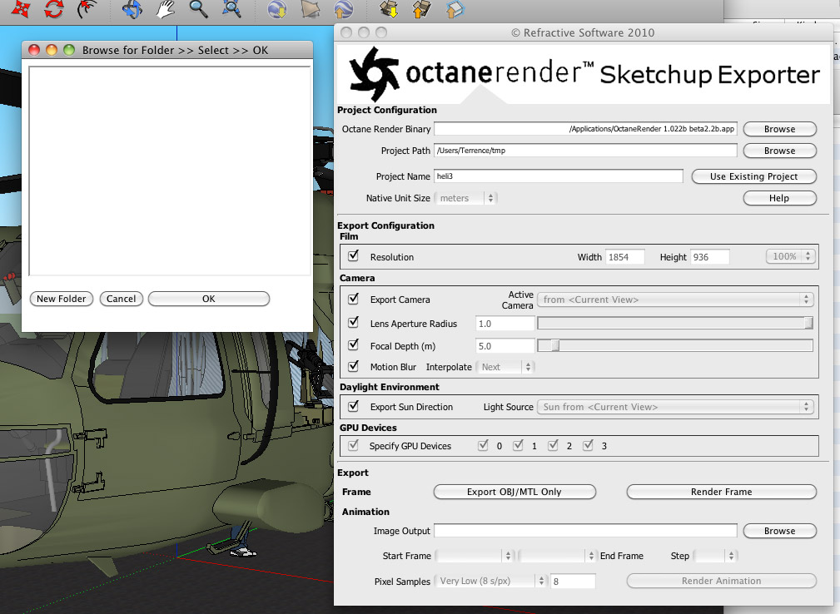Click the pixel samples field showing 8
840x614 pixels.
click(x=573, y=581)
